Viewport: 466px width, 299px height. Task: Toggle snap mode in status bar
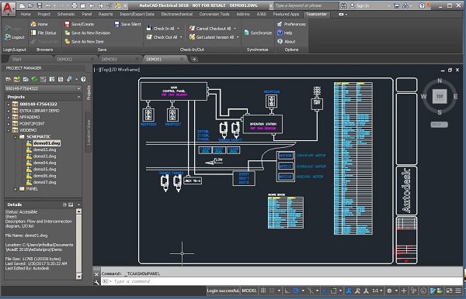pyautogui.click(x=272, y=290)
